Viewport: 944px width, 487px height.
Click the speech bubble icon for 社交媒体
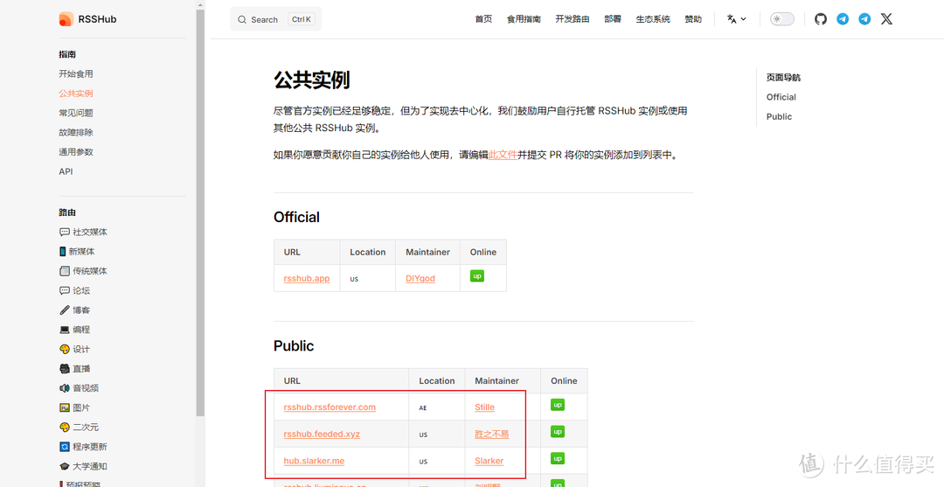pyautogui.click(x=65, y=232)
